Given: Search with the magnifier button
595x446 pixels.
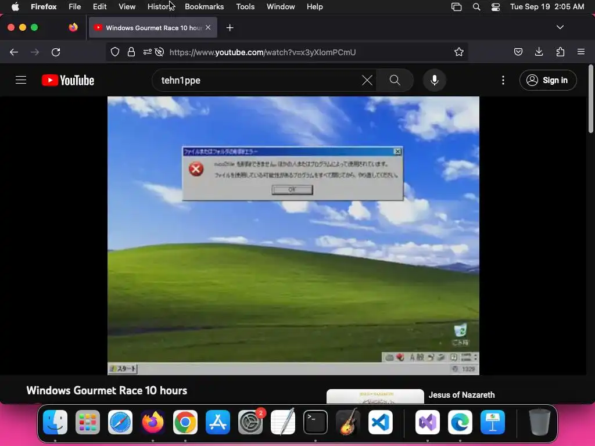Looking at the screenshot, I should click(395, 80).
